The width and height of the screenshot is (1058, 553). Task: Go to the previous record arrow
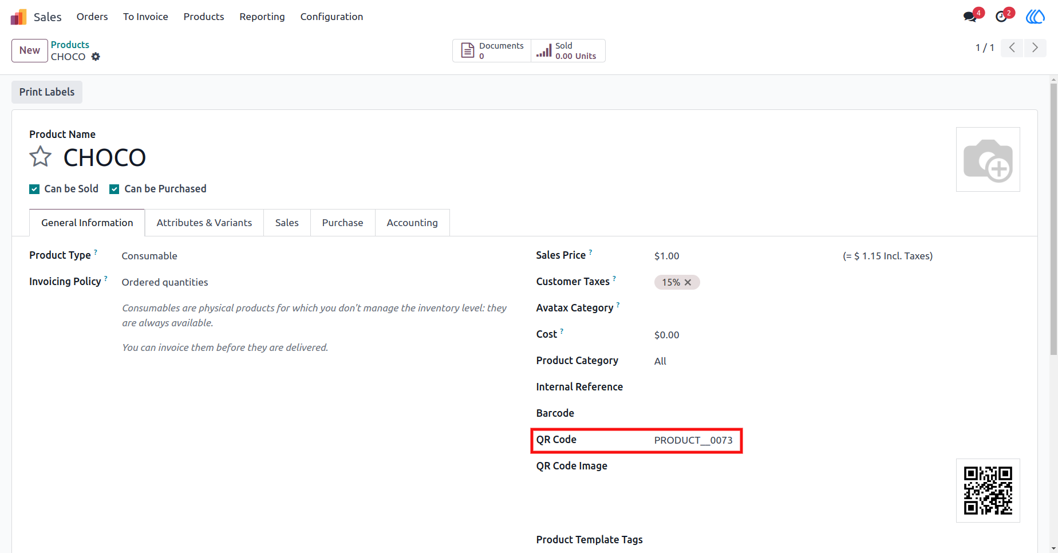pos(1012,48)
